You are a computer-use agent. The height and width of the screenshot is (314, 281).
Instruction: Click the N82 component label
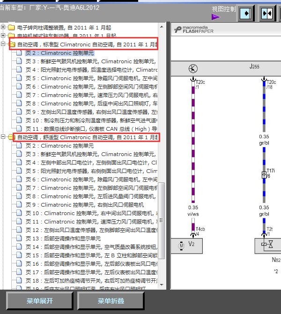click(x=276, y=260)
